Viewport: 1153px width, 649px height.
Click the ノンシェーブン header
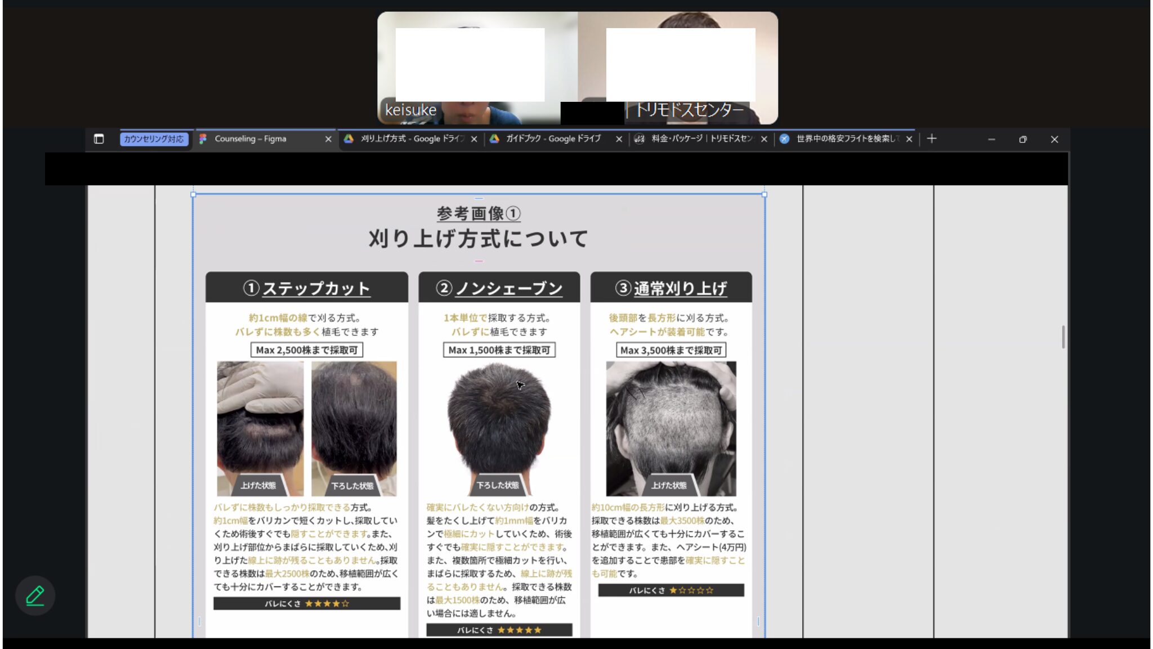499,288
